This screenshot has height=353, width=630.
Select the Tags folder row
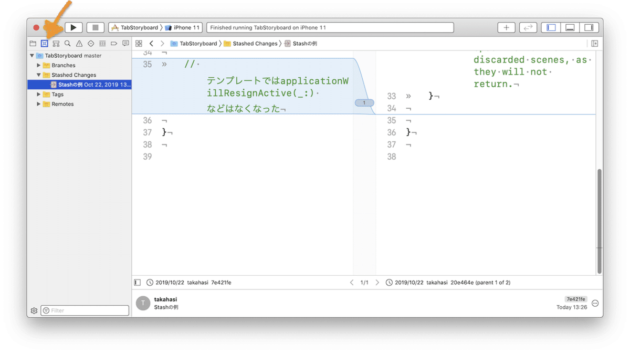(79, 95)
